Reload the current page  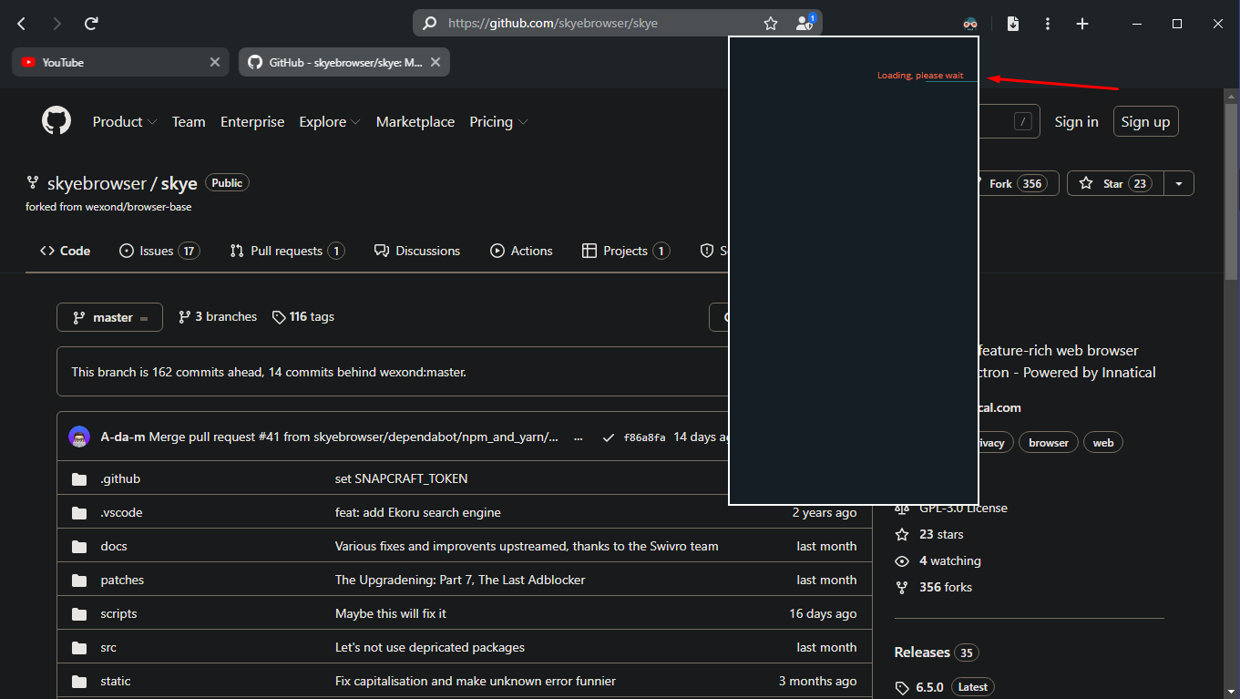tap(90, 23)
